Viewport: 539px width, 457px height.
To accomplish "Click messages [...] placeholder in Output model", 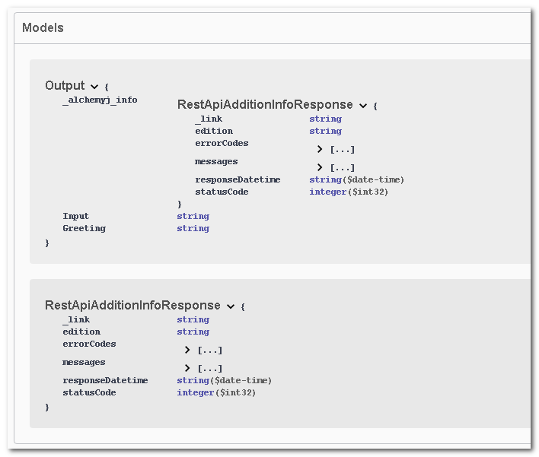I will click(x=343, y=168).
